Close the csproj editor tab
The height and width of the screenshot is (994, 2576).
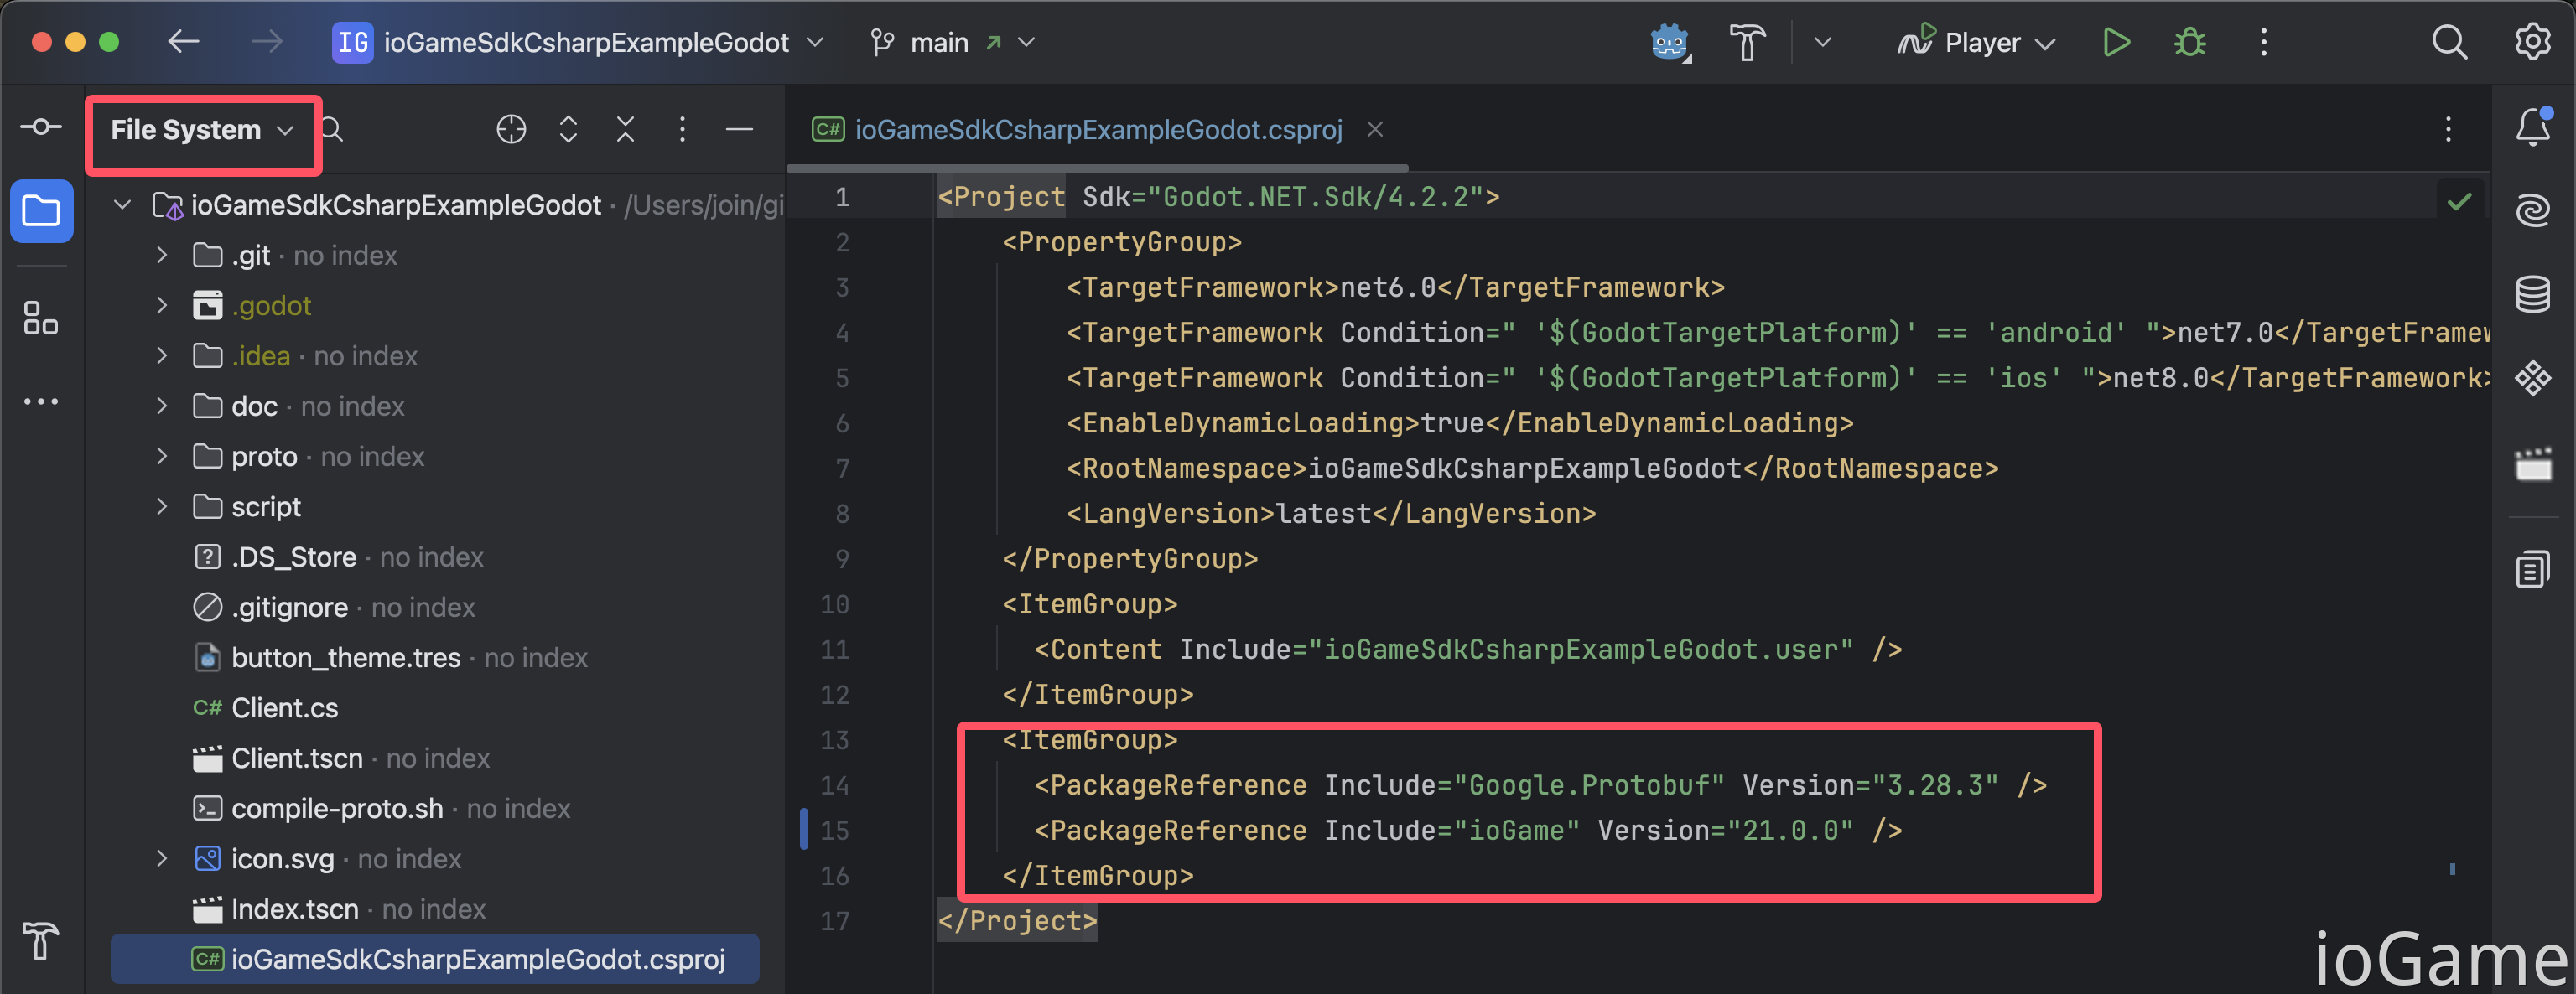(1375, 129)
